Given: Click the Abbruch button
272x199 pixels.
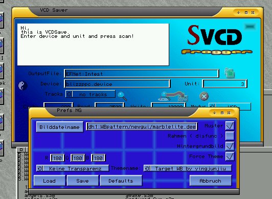Looking at the screenshot, I should click(x=211, y=181).
